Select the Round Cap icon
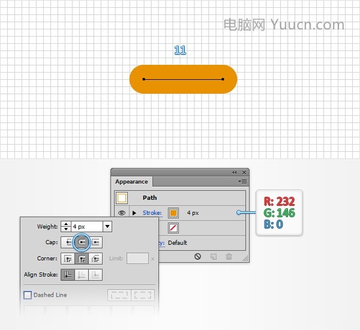This screenshot has width=360, height=330. (x=82, y=242)
